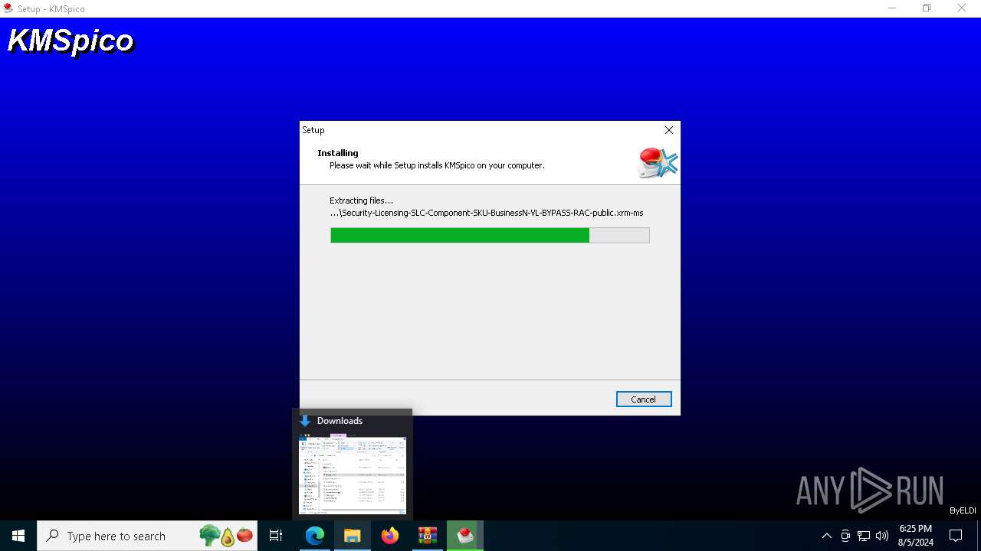981x551 pixels.
Task: Click the KMSpico red button logo in Setup dialog
Action: point(658,162)
